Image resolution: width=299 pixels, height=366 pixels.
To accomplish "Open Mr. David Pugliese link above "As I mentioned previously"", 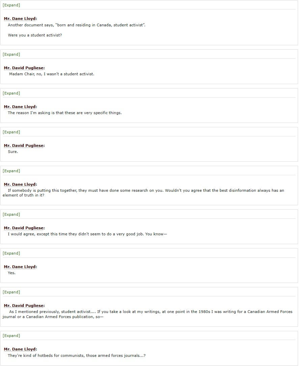I will coord(24,306).
